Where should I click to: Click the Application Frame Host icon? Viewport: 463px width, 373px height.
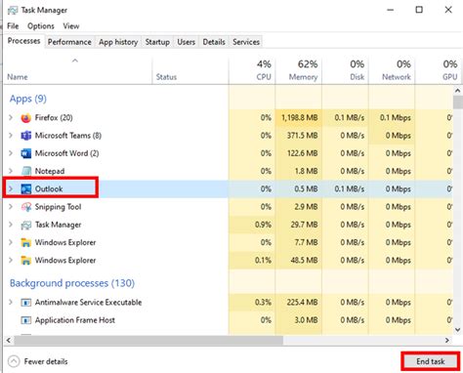[25, 320]
